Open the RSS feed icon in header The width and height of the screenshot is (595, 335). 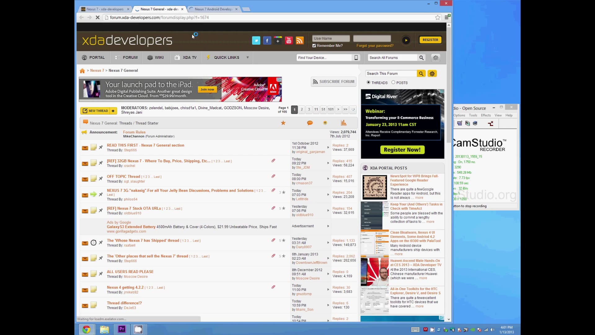299,40
